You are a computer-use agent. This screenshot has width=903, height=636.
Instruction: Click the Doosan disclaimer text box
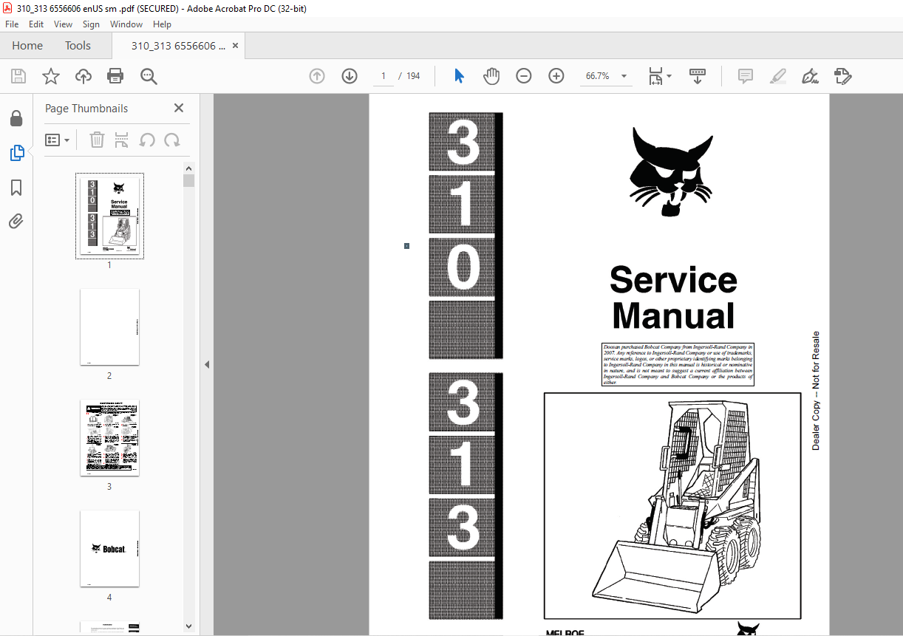[678, 365]
